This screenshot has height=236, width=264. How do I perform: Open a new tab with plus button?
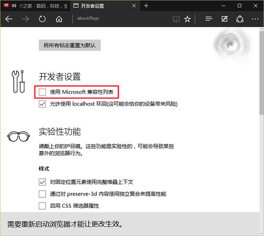[146, 6]
